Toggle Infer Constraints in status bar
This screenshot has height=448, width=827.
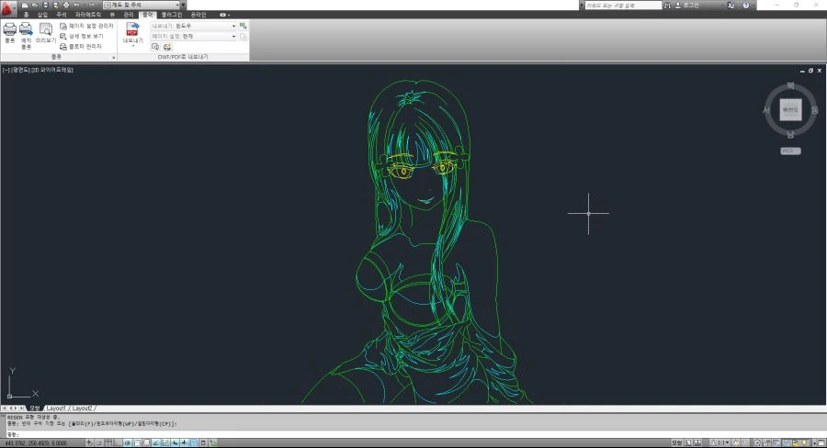(90, 443)
